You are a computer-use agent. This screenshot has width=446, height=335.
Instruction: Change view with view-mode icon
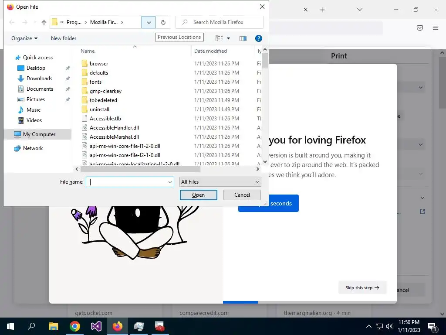[219, 38]
